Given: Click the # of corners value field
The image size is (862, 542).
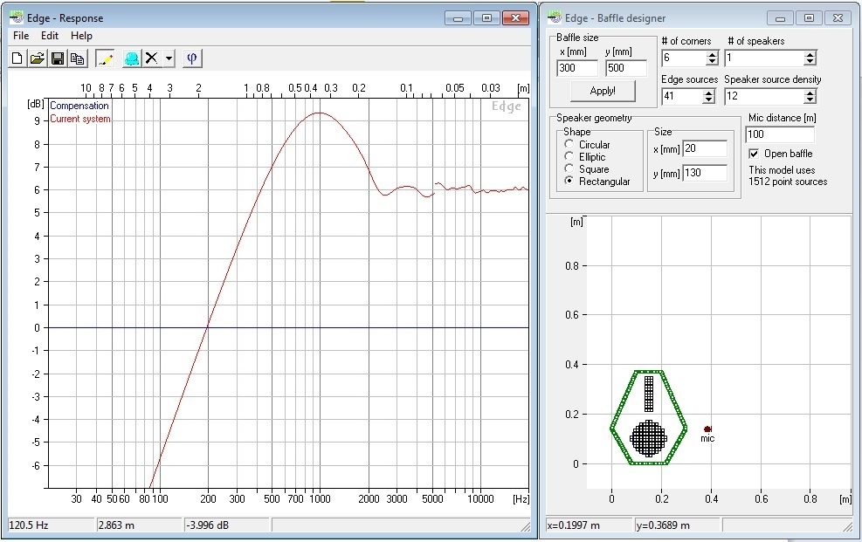Looking at the screenshot, I should tap(684, 58).
